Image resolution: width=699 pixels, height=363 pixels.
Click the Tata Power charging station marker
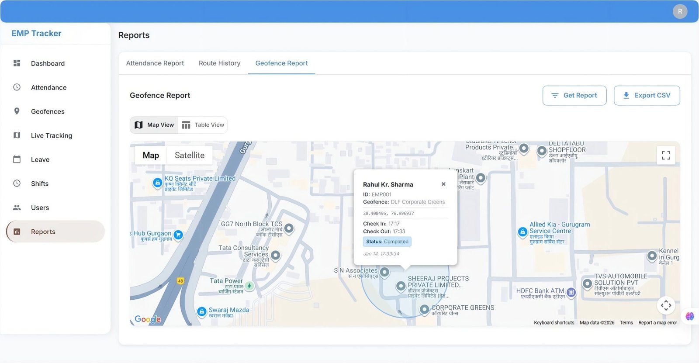[249, 286]
